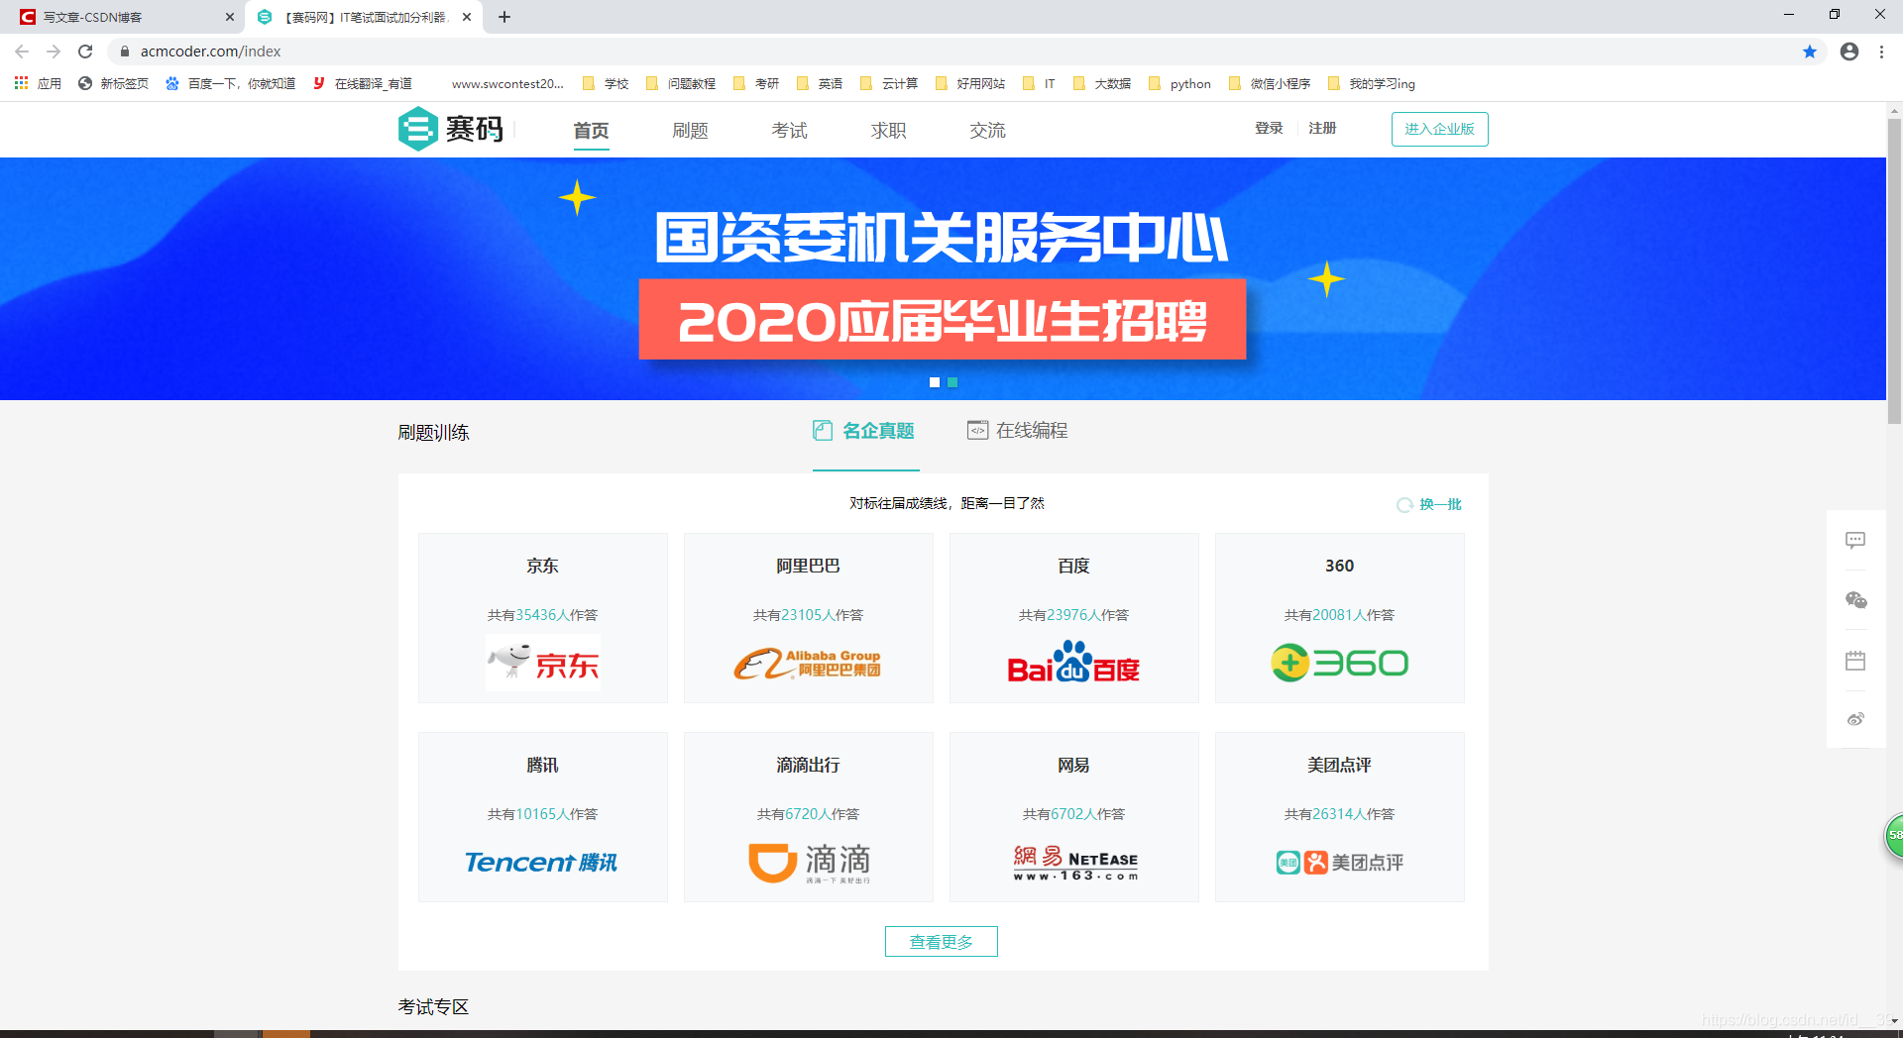The width and height of the screenshot is (1903, 1038).
Task: Select the 首页 nav item
Action: coord(592,130)
